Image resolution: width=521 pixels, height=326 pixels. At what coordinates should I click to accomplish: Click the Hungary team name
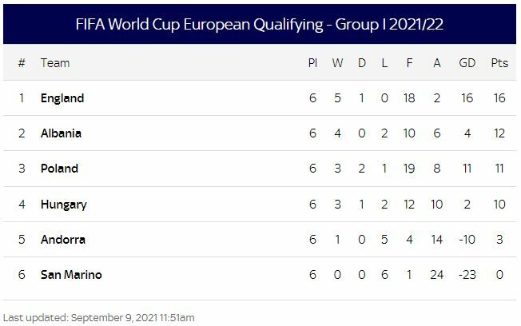click(64, 205)
